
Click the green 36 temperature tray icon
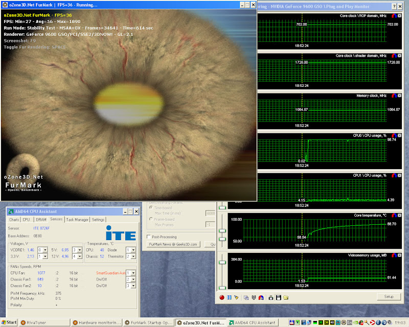coord(321,322)
